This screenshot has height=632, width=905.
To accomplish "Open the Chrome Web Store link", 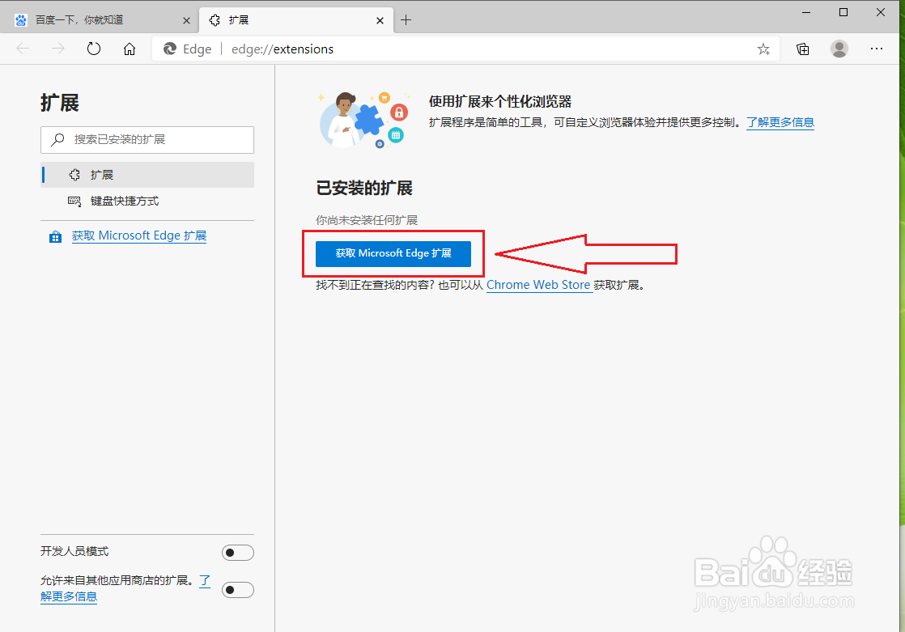I will tap(538, 285).
